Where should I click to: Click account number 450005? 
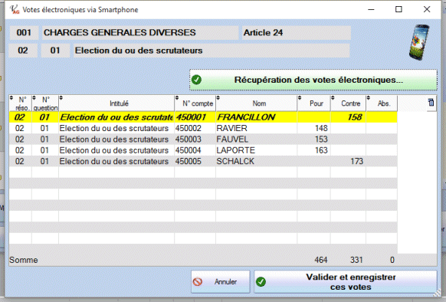pyautogui.click(x=195, y=162)
